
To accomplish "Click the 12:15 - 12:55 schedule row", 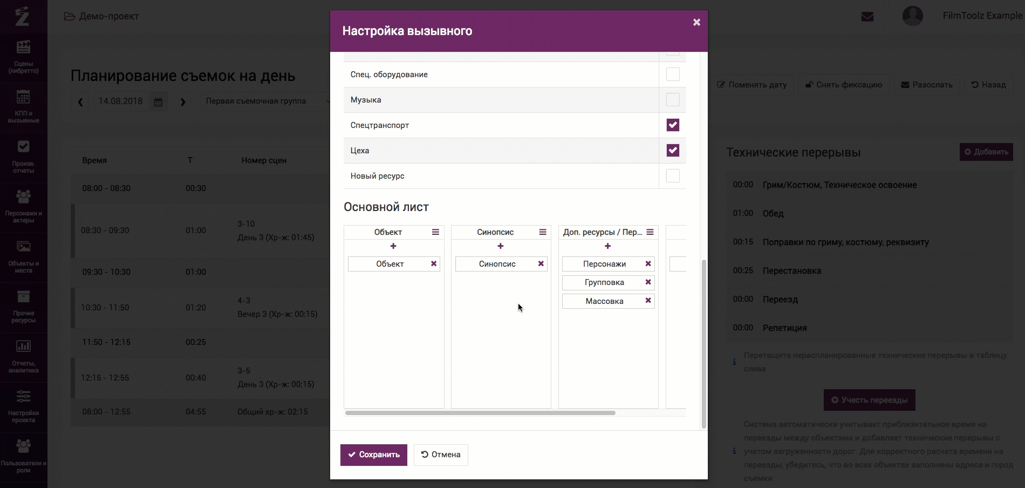I will click(x=201, y=378).
